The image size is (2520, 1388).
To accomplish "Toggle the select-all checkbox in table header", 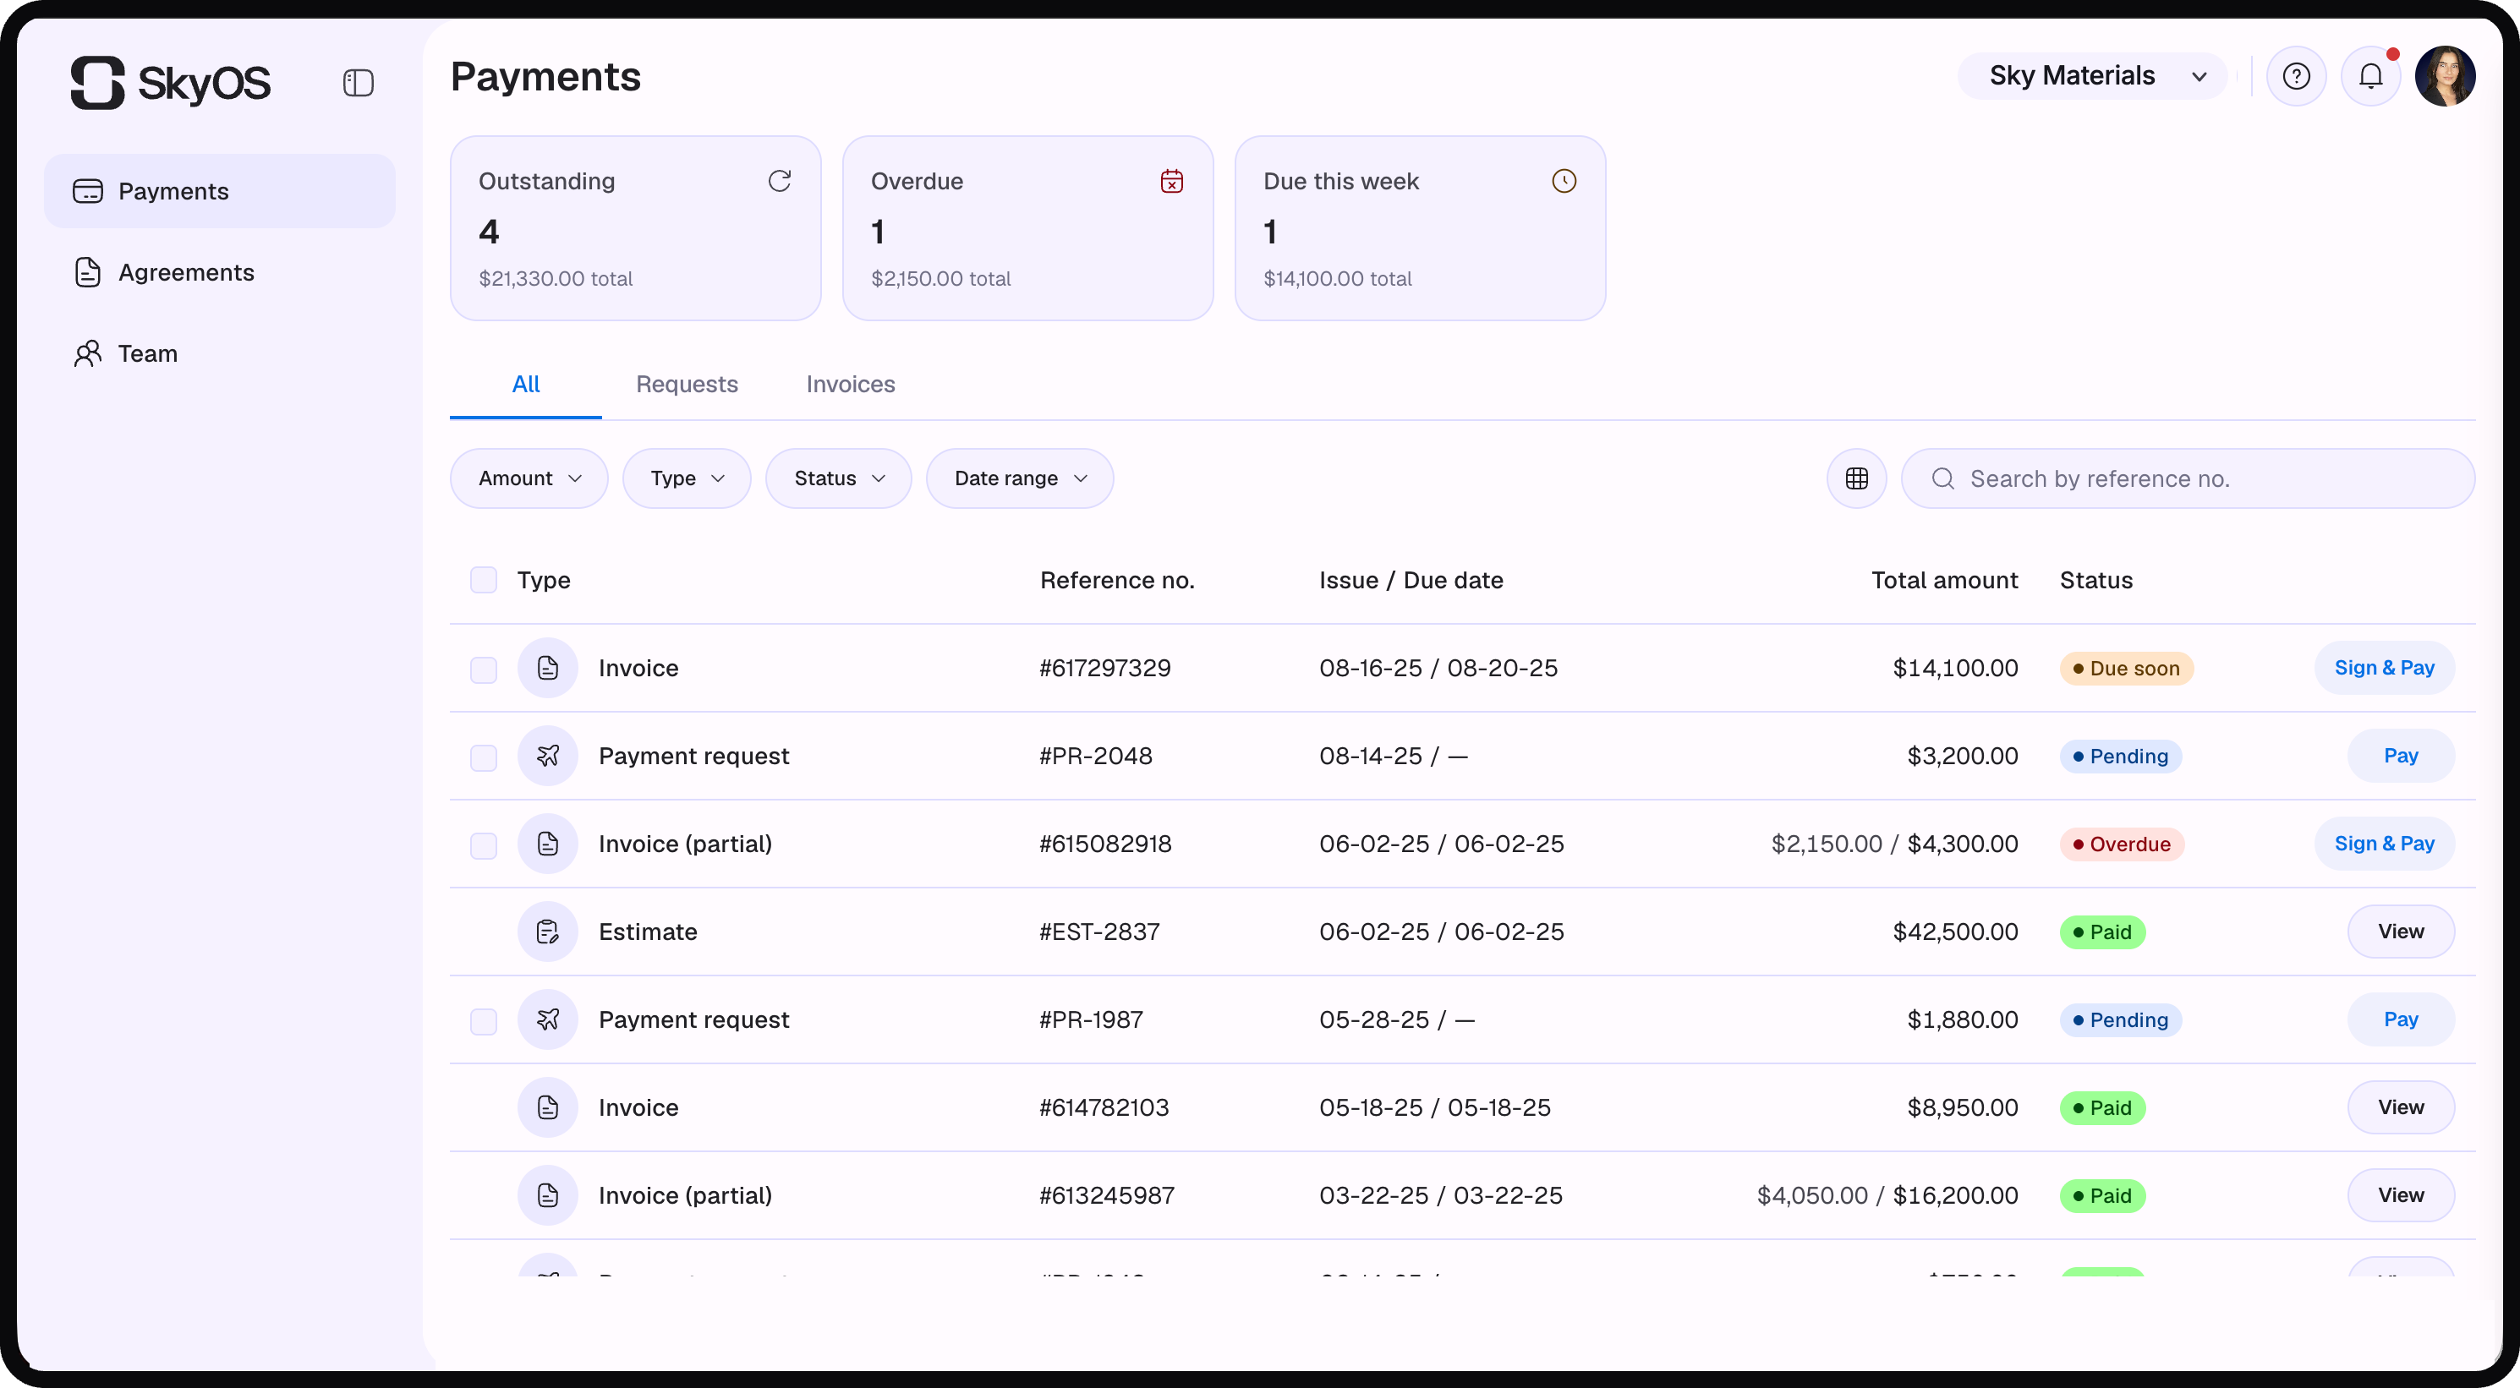I will pyautogui.click(x=483, y=580).
